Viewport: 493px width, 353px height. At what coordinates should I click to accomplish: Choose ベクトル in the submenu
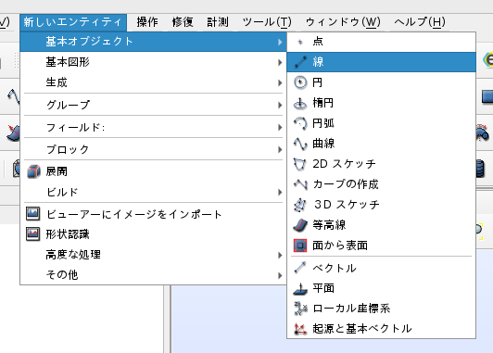click(x=381, y=268)
